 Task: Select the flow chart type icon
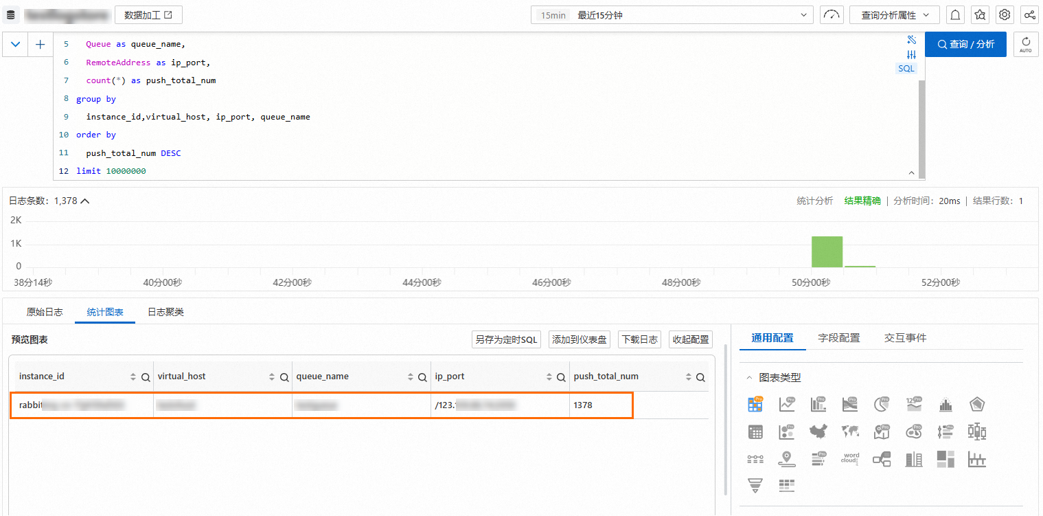(x=850, y=405)
